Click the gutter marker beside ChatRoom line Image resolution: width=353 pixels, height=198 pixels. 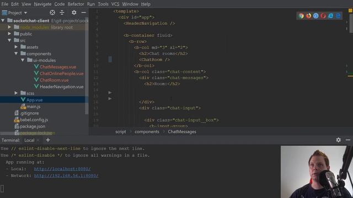pos(110,59)
